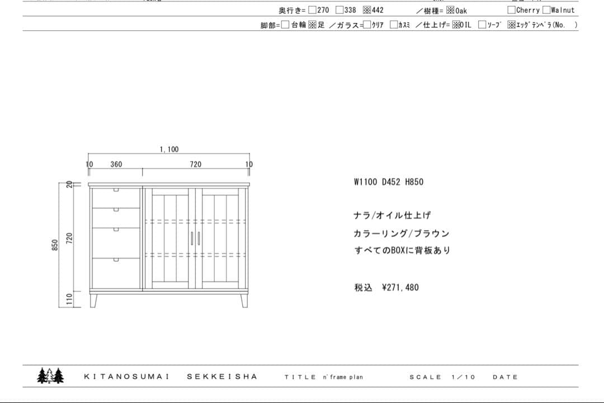Click the pine tree logo icon
The image size is (604, 403).
[x=49, y=375]
